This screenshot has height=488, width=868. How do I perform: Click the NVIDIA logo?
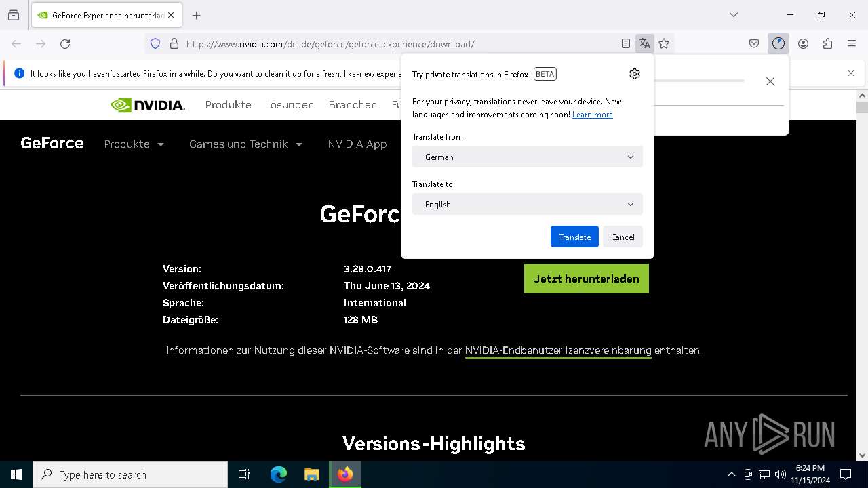click(x=148, y=105)
